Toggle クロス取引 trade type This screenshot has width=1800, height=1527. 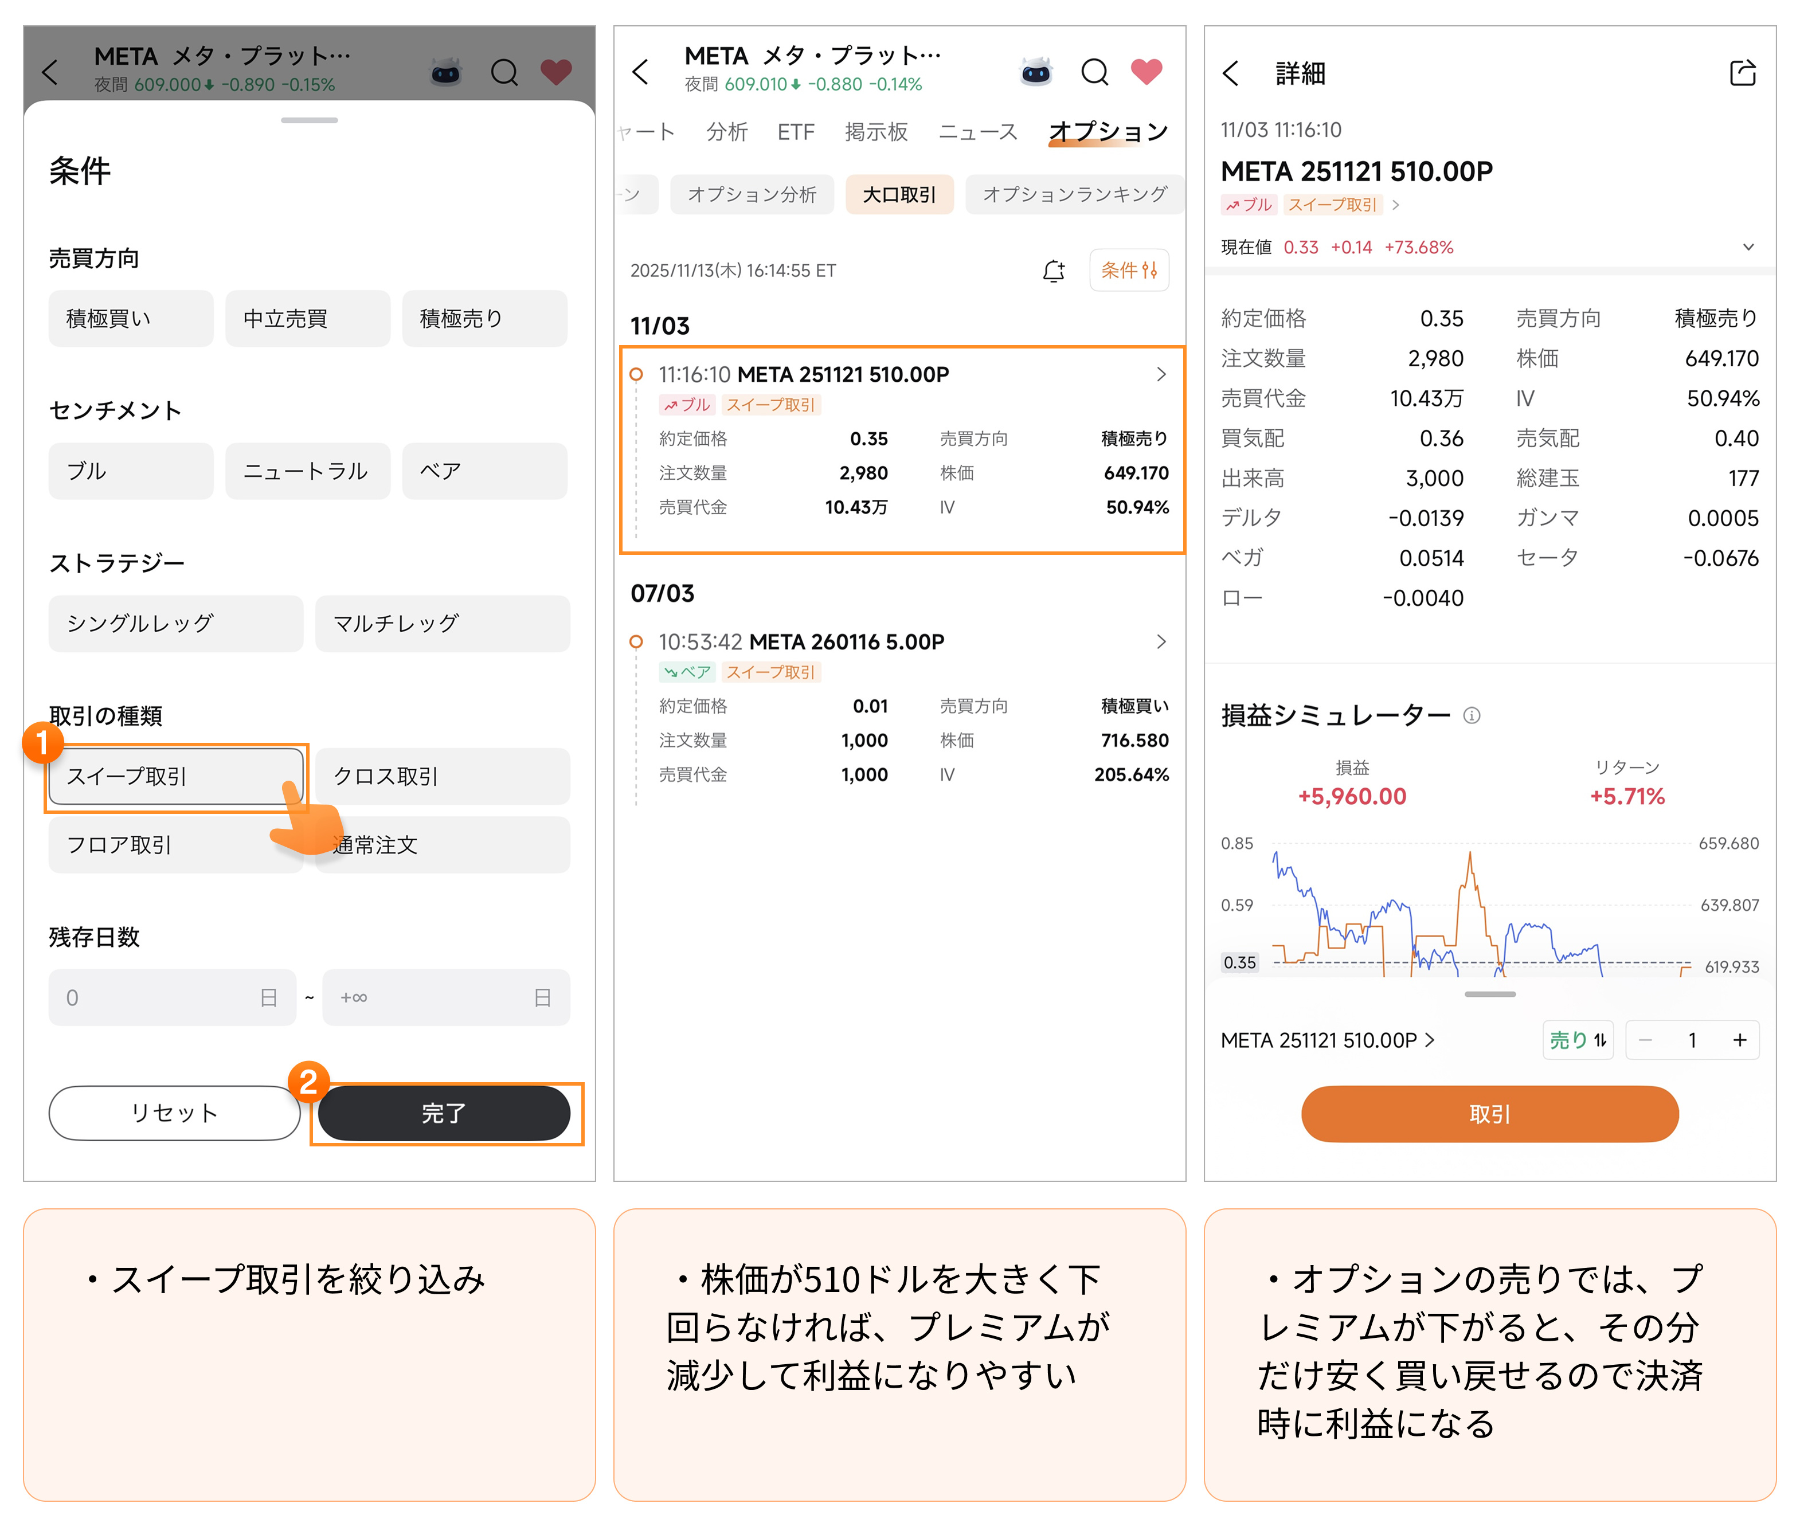443,776
